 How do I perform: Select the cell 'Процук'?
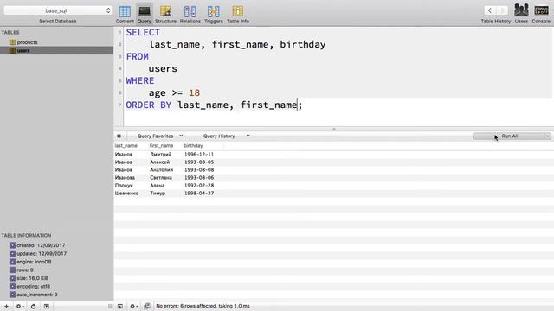point(124,186)
